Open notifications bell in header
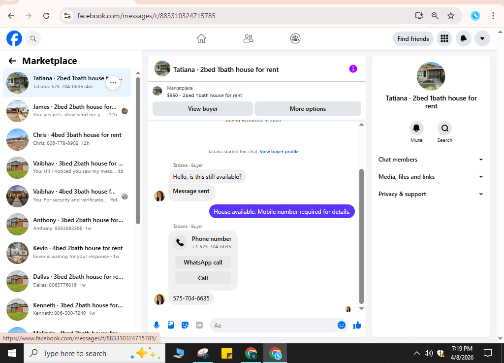Image resolution: width=504 pixels, height=363 pixels. pyautogui.click(x=464, y=38)
